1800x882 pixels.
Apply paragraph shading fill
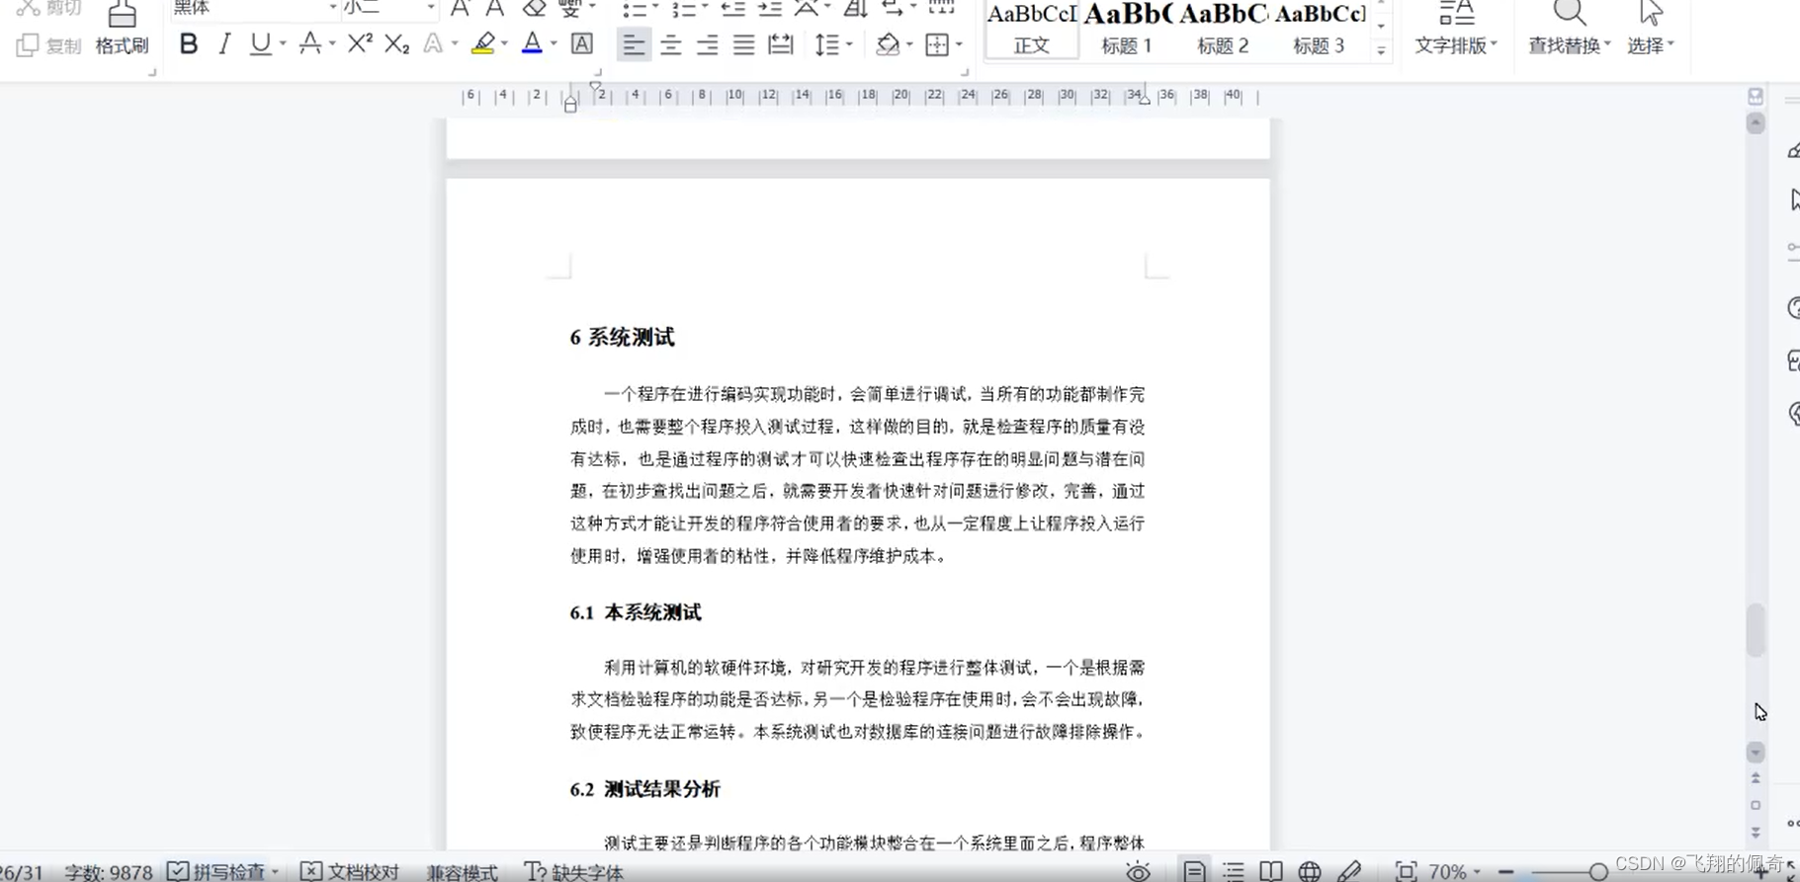888,44
